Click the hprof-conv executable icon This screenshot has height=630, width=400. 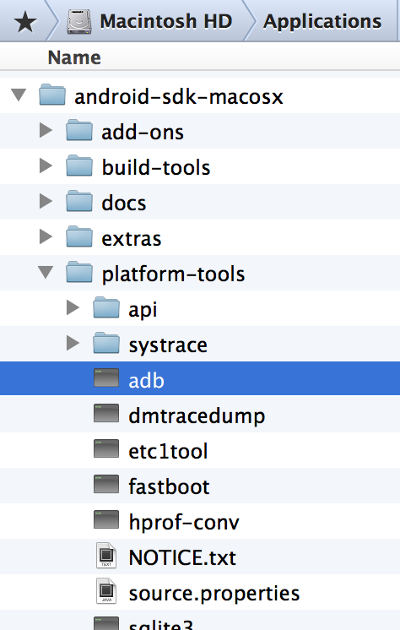106,519
